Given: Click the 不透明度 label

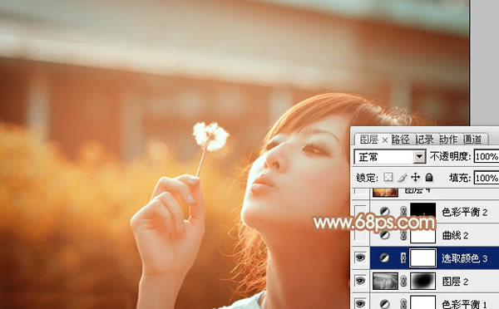Looking at the screenshot, I should click(x=450, y=156).
